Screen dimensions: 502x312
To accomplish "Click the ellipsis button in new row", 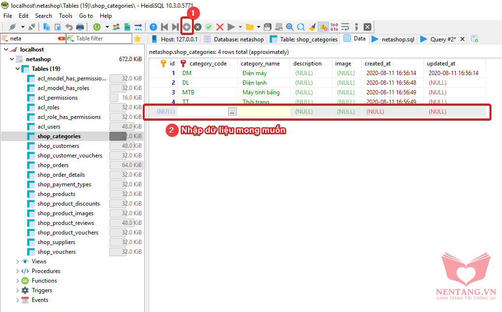I will click(x=232, y=111).
